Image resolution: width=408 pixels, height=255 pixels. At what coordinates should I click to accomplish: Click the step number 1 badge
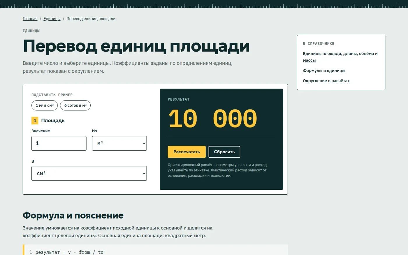tap(35, 120)
